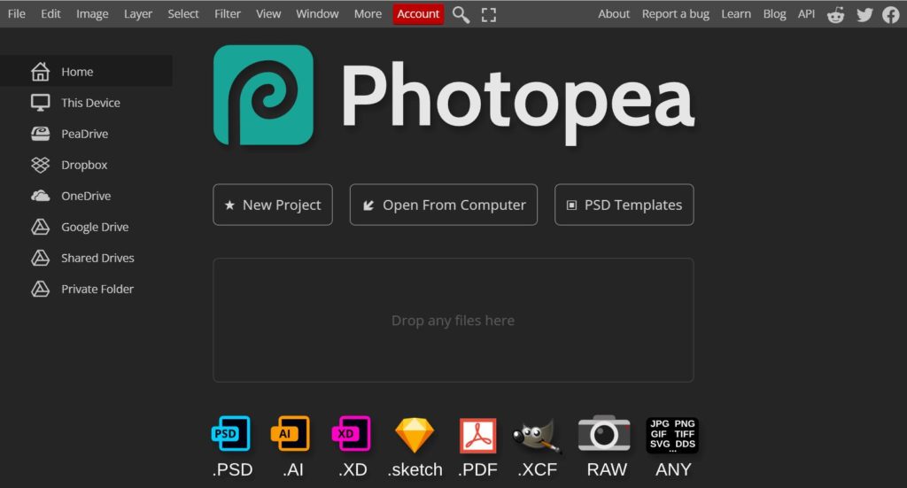The image size is (907, 488).
Task: Click the Home house icon
Action: coord(41,72)
